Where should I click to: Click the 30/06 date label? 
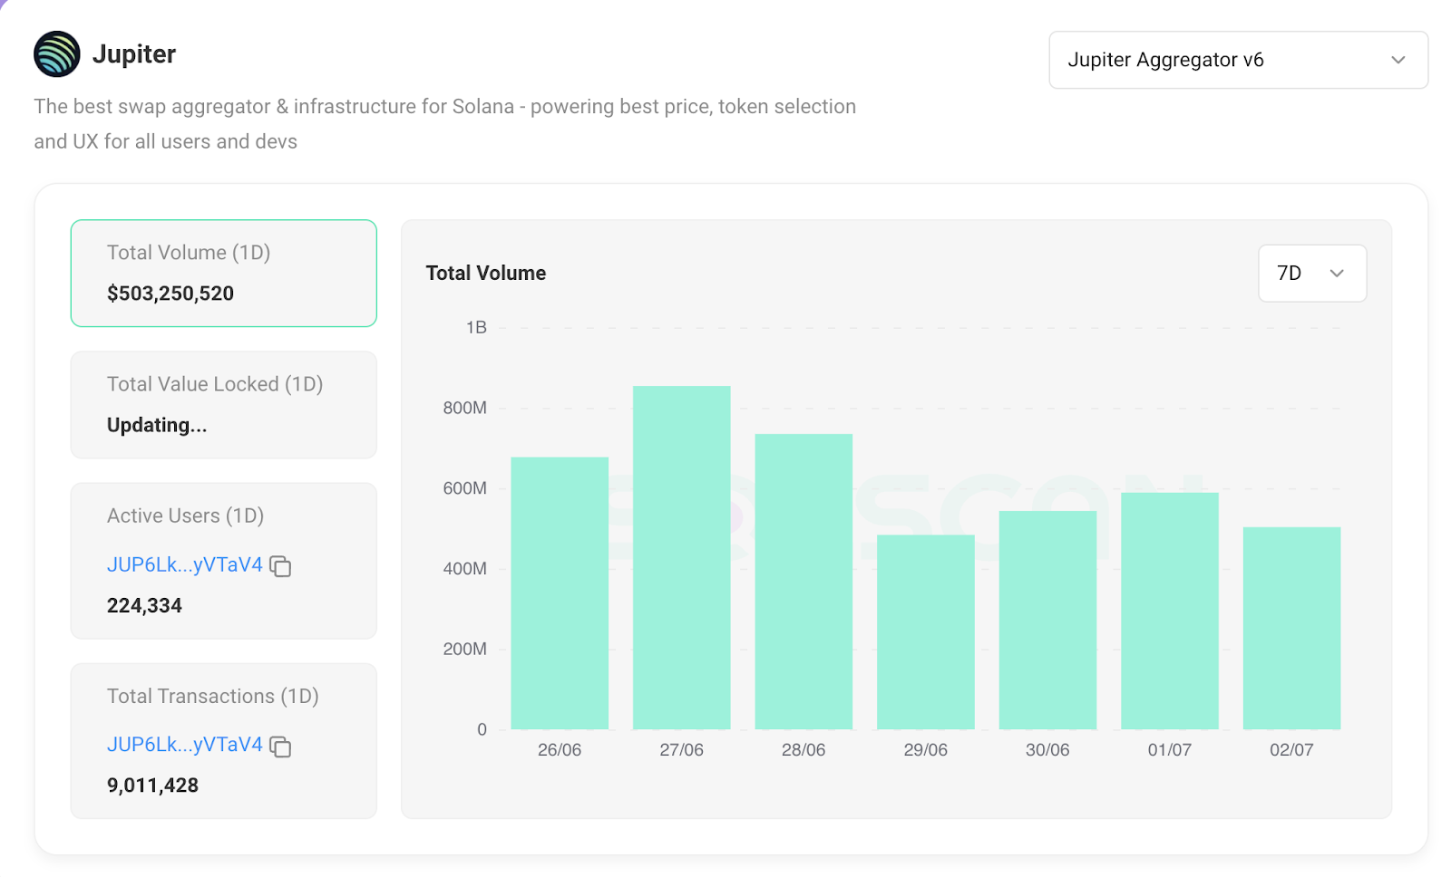[x=1047, y=750]
